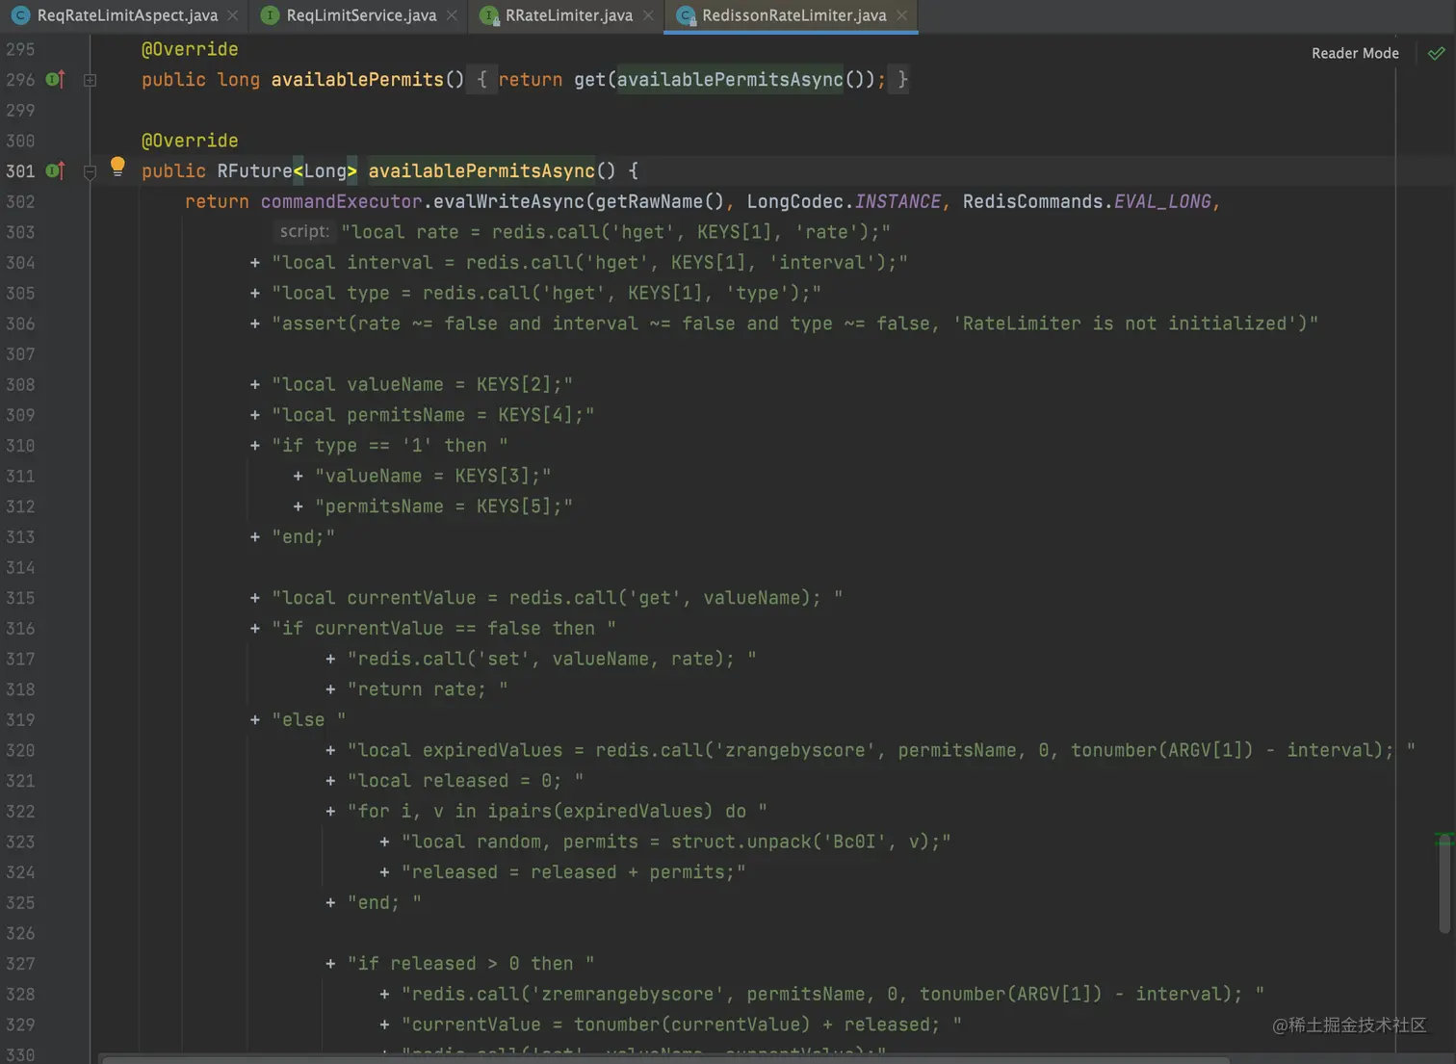Click the "local released = 0; " string
The width and height of the screenshot is (1456, 1064).
(465, 781)
